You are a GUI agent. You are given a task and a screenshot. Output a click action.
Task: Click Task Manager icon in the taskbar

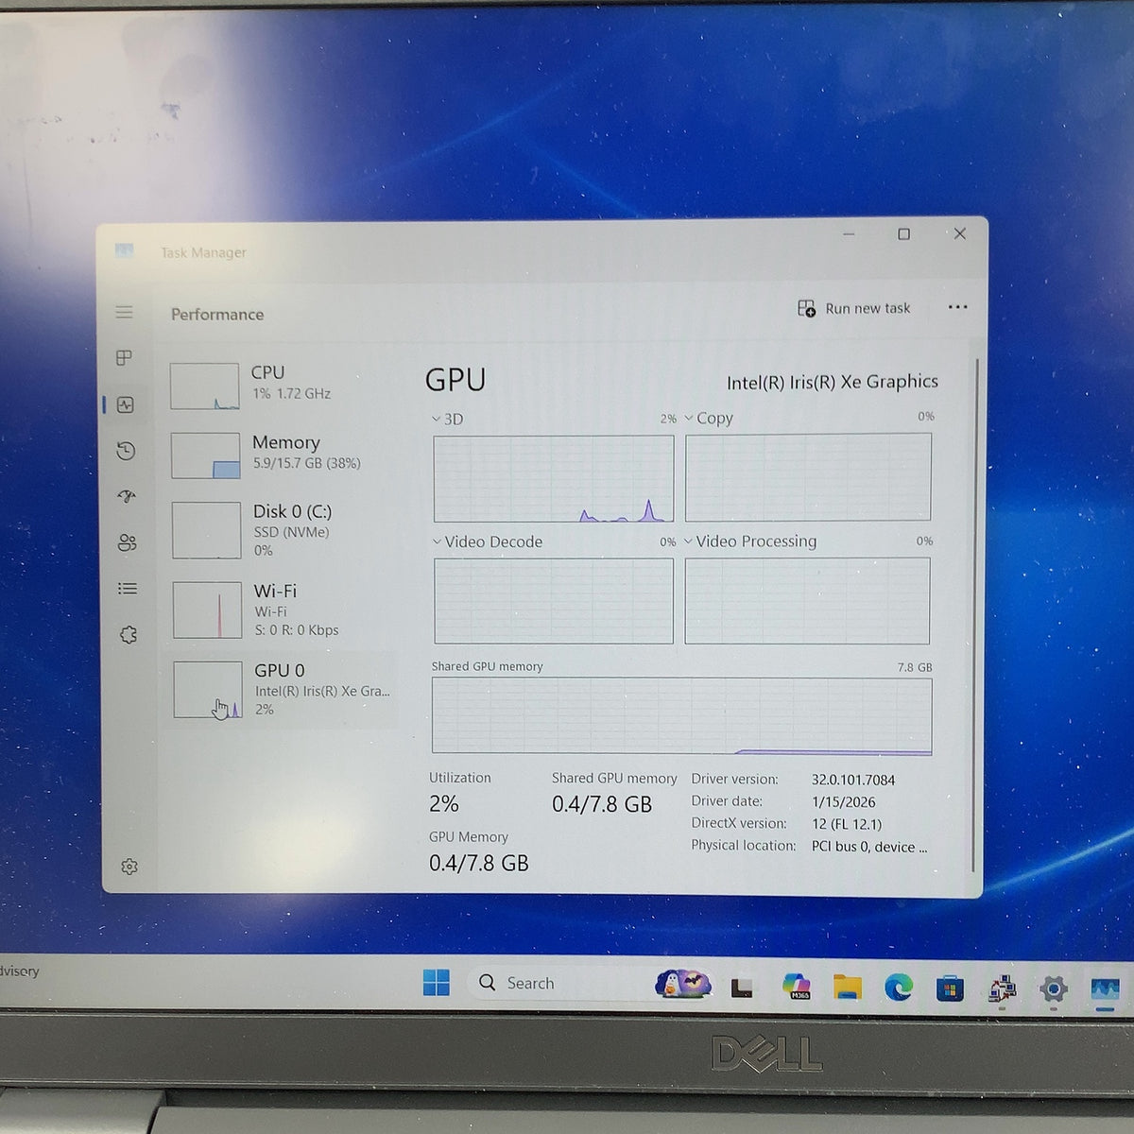pos(1105,989)
